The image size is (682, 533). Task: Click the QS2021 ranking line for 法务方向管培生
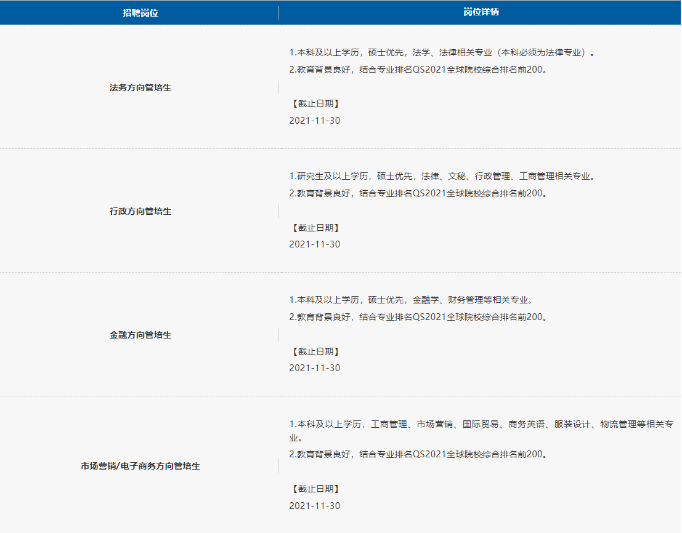(x=418, y=70)
